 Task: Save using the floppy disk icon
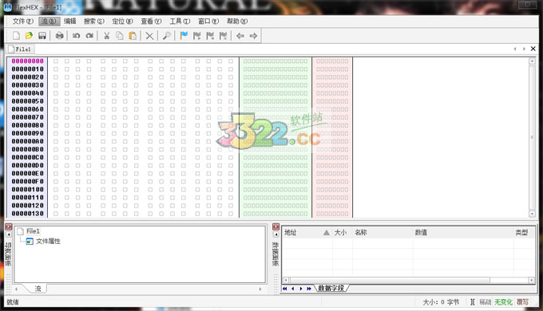[42, 36]
